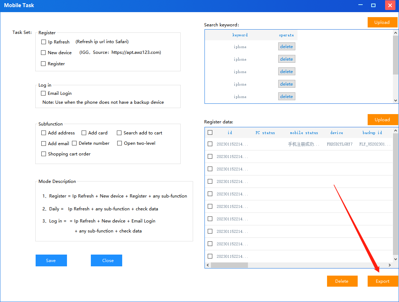399x302 pixels.
Task: Click down arrow of Register data vertical scrollbar
Action: 395,259
